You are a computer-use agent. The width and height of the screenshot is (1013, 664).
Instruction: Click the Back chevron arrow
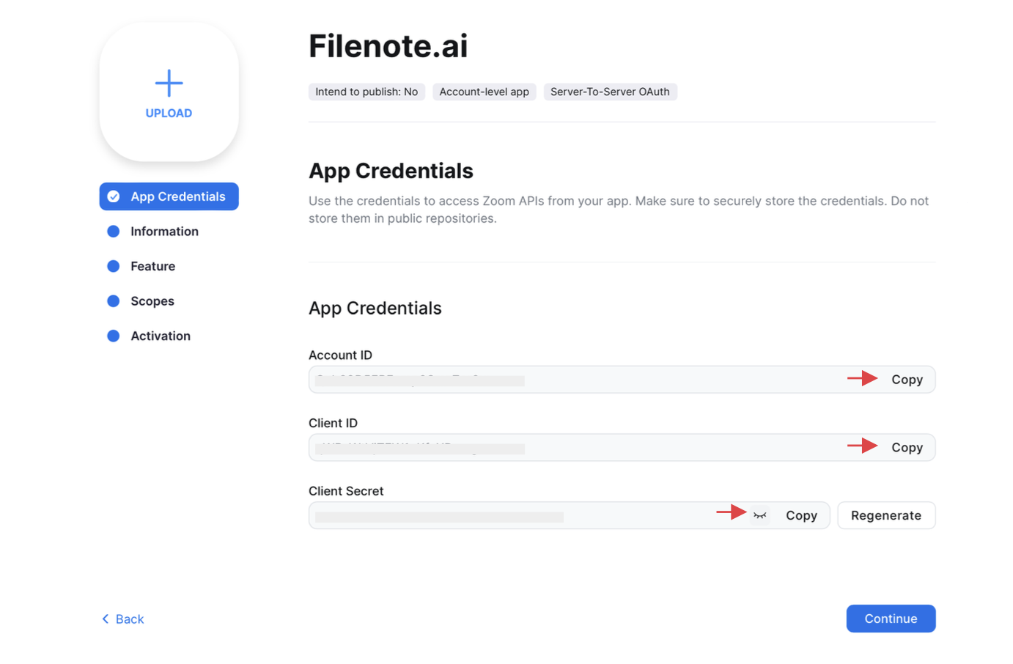[x=106, y=619]
